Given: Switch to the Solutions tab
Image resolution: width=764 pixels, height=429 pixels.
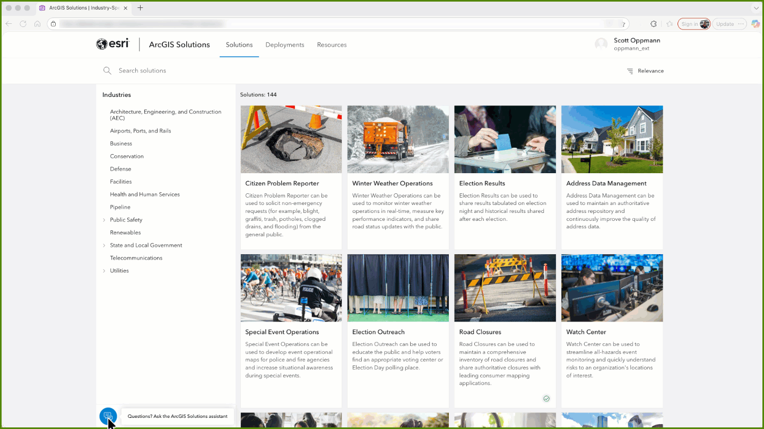Looking at the screenshot, I should 239,45.
